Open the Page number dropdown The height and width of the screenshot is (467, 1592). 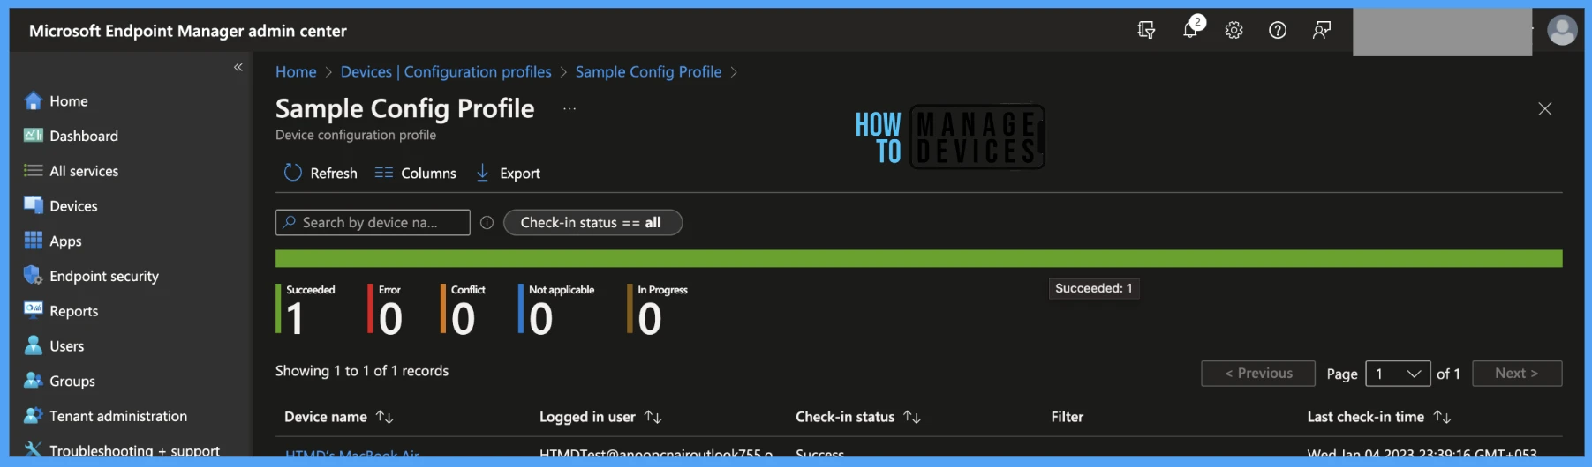point(1398,374)
